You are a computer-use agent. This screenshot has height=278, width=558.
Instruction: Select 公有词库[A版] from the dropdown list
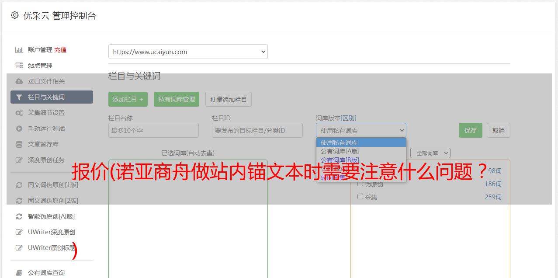pos(340,151)
